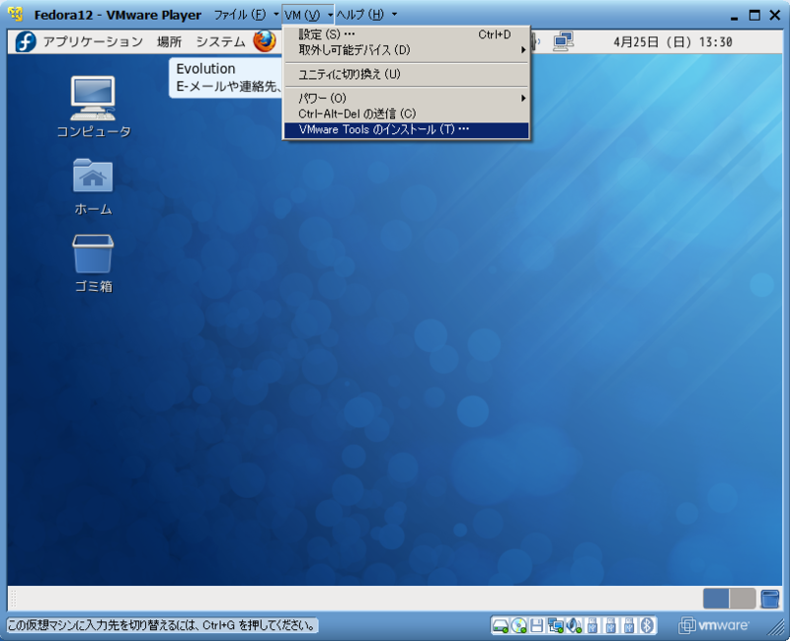Open the ファイル (F) menu
Image resolution: width=790 pixels, height=641 pixels.
pos(246,15)
